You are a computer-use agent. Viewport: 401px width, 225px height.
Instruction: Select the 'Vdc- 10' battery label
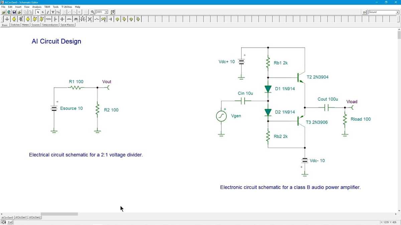(x=317, y=161)
